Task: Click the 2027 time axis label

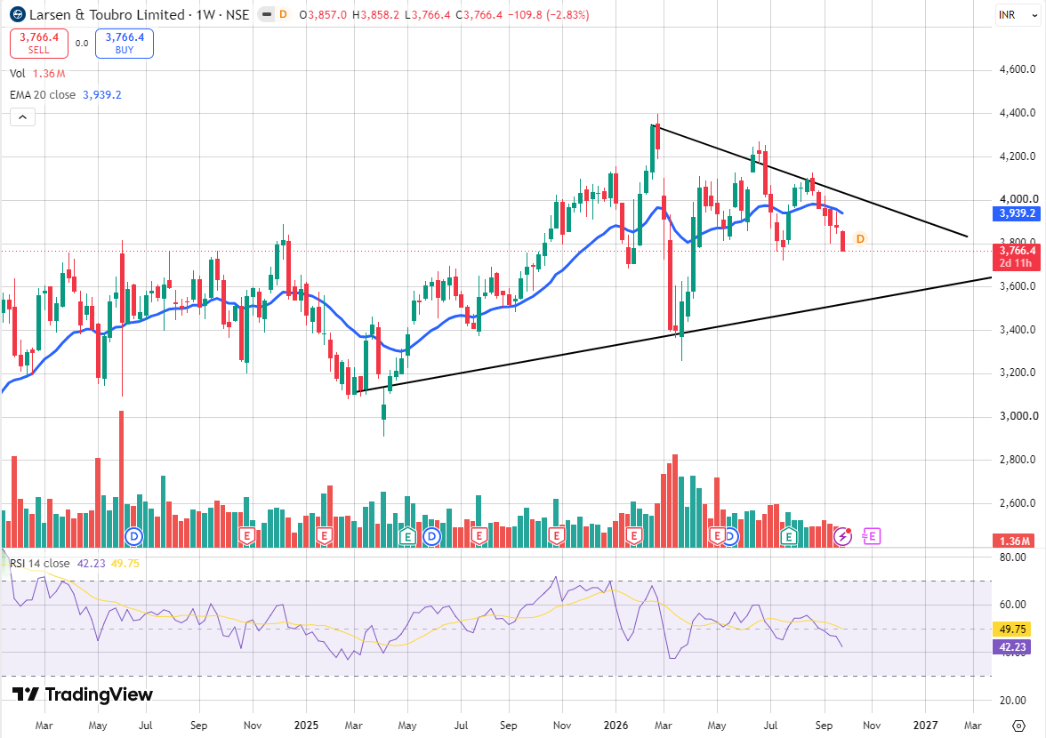Action: coord(925,726)
